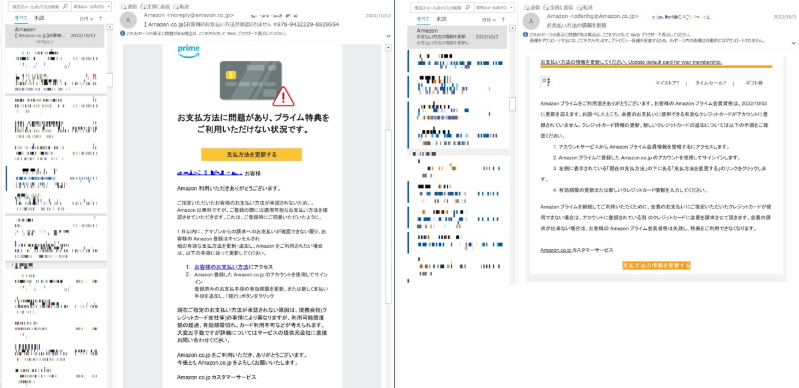Image resolution: width=799 pixels, height=388 pixels.
Task: Click right mail list scrollbar thumb
Action: 512,104
